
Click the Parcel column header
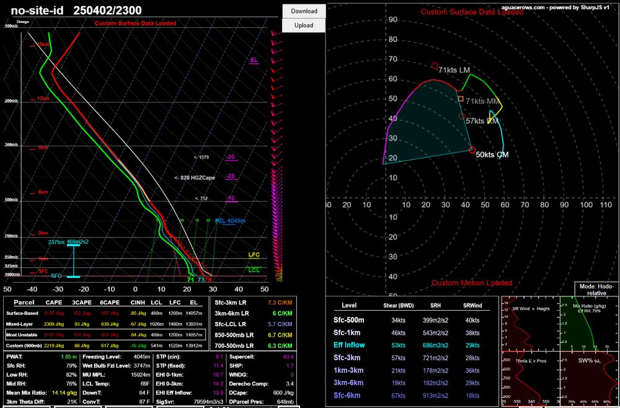click(24, 303)
